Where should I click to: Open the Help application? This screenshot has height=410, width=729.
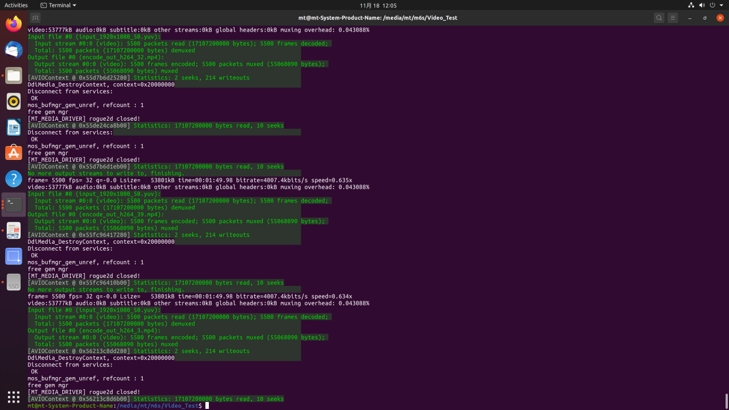tap(14, 178)
